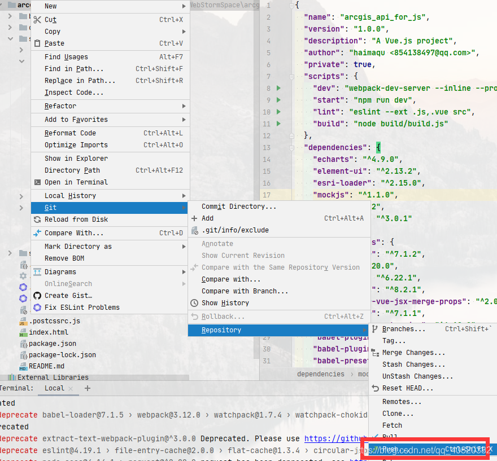497x461 pixels.
Task: Click the External Libraries icon
Action: (x=12, y=377)
